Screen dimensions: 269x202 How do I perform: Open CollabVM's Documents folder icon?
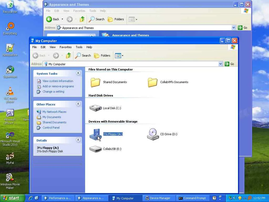coord(153,82)
